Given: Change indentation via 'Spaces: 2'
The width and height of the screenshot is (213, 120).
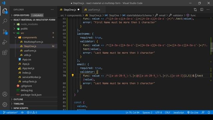Looking at the screenshot, I should point(147,113).
